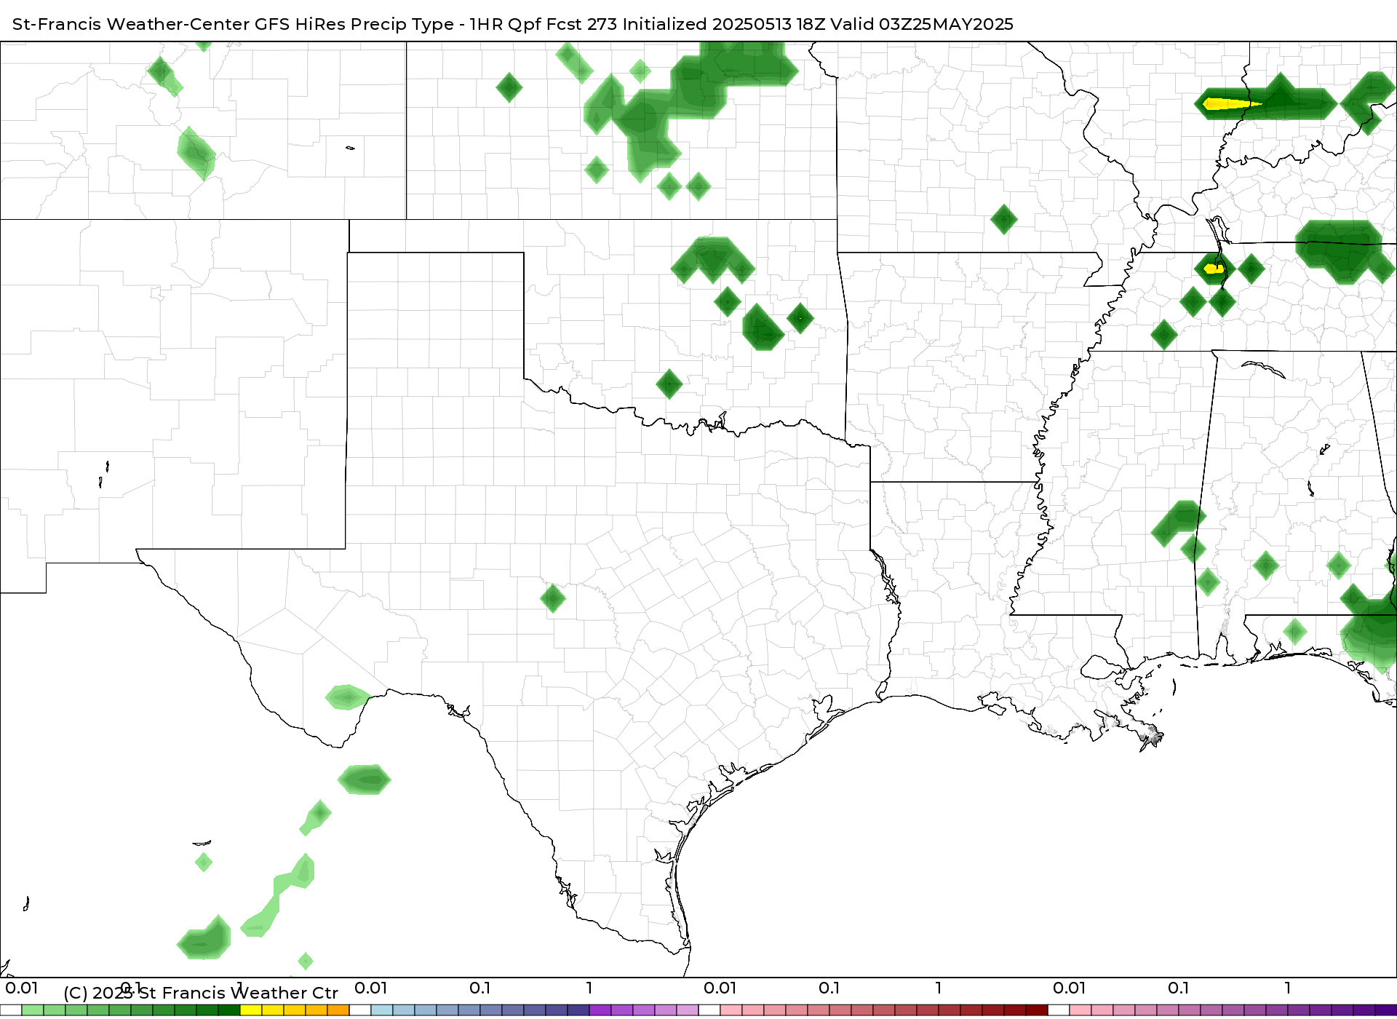Click 'Valid 03Z25MAY2025' in the map title

tap(923, 24)
